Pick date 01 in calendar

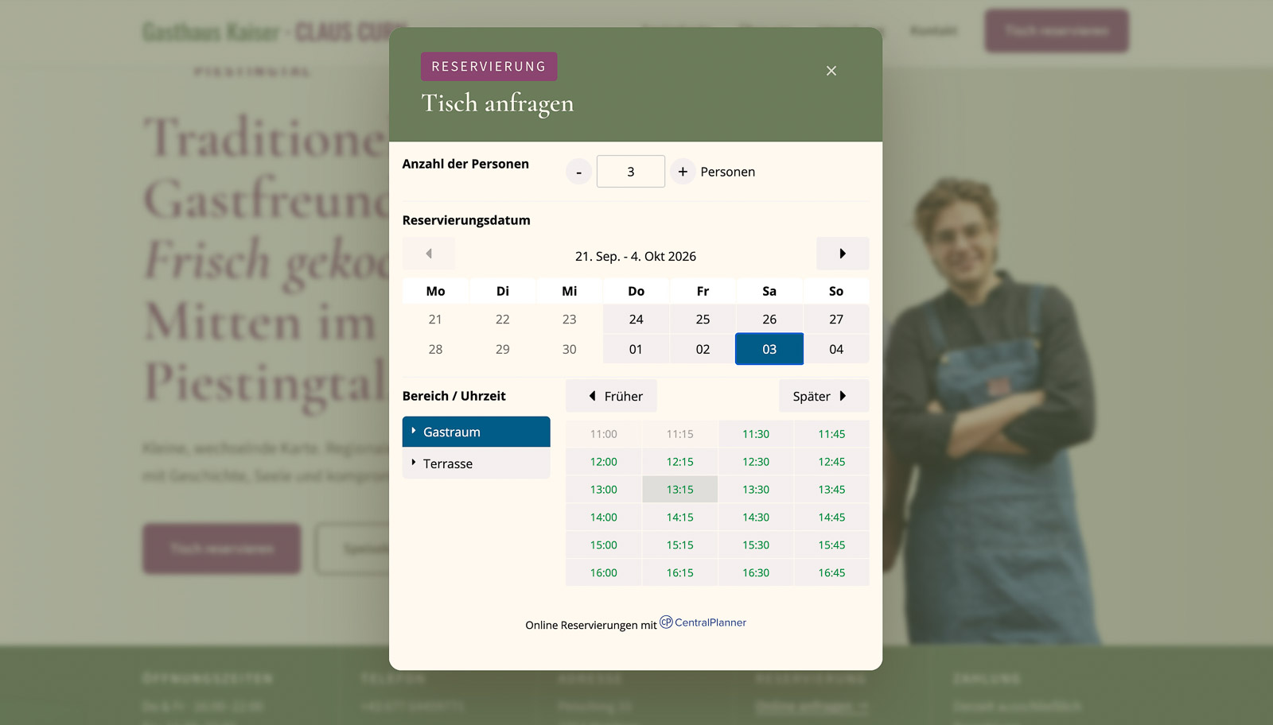coord(636,349)
